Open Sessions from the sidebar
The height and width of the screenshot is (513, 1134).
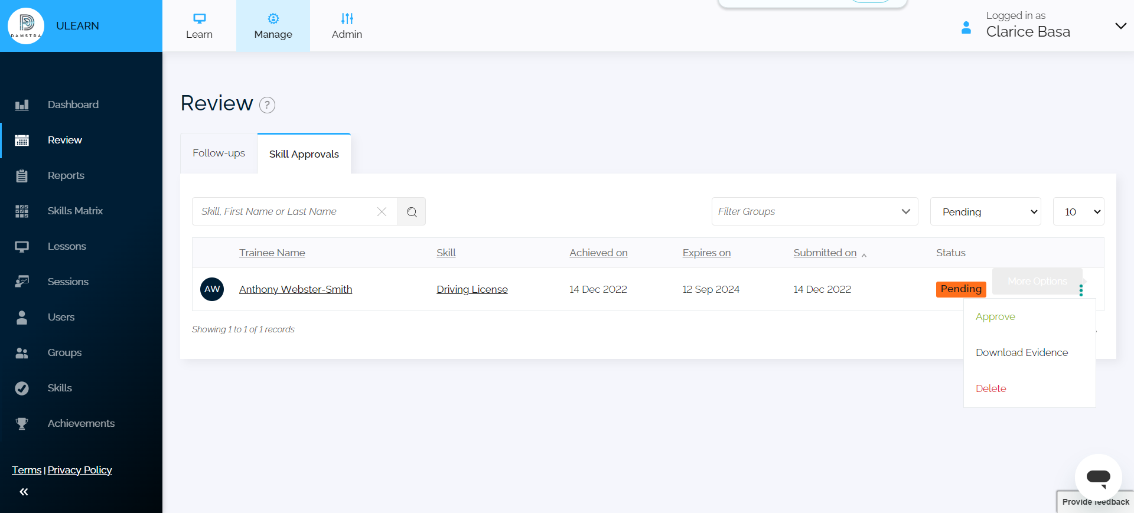[x=68, y=282]
